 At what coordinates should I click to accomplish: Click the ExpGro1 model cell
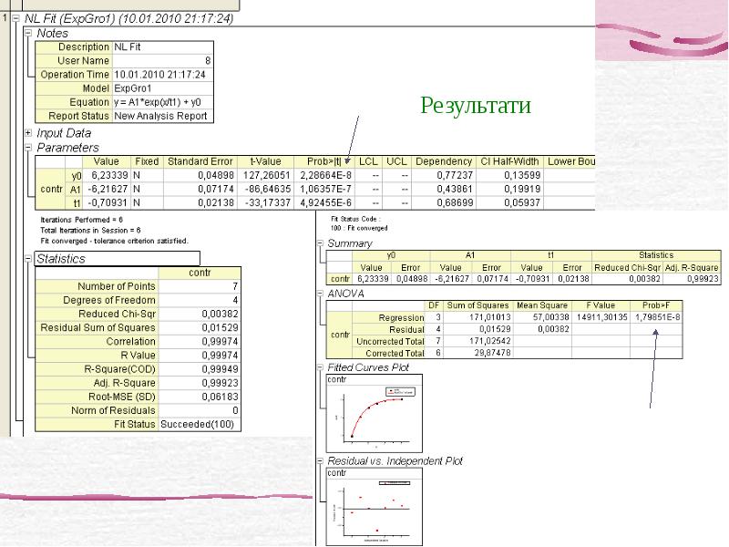(162, 88)
